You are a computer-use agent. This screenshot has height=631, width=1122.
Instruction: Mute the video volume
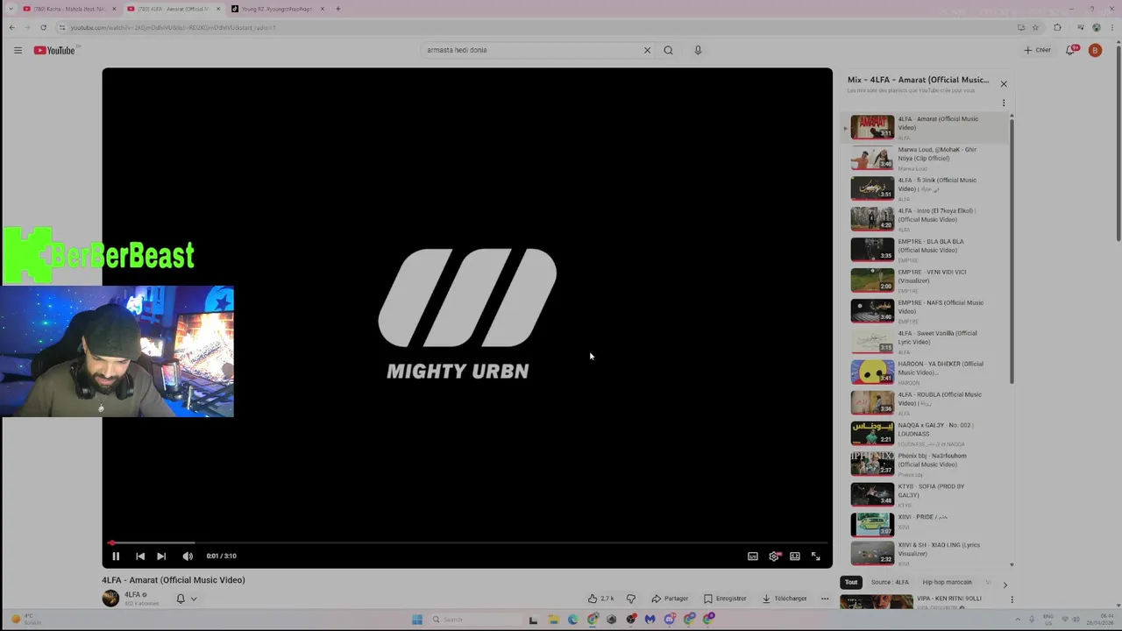(x=188, y=556)
